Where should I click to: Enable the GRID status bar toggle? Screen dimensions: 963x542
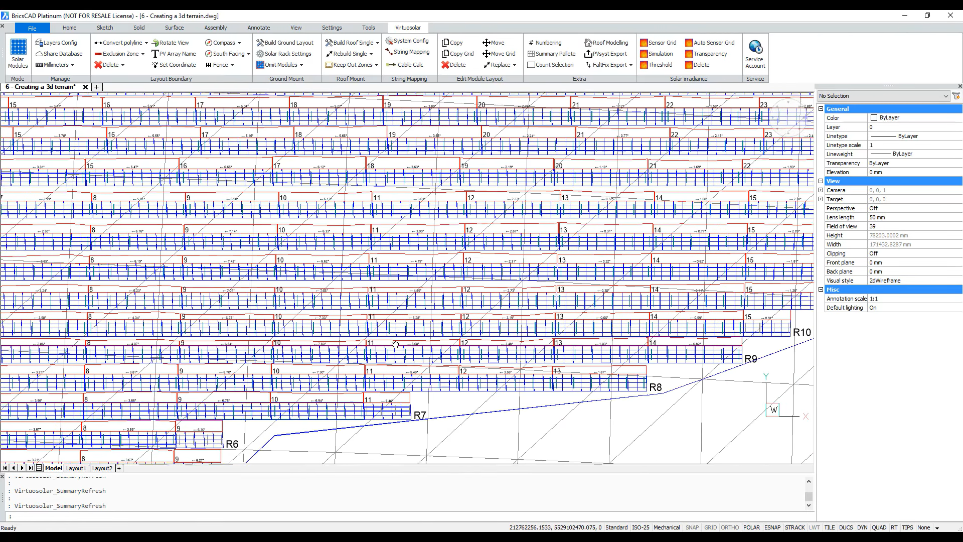[710, 527]
